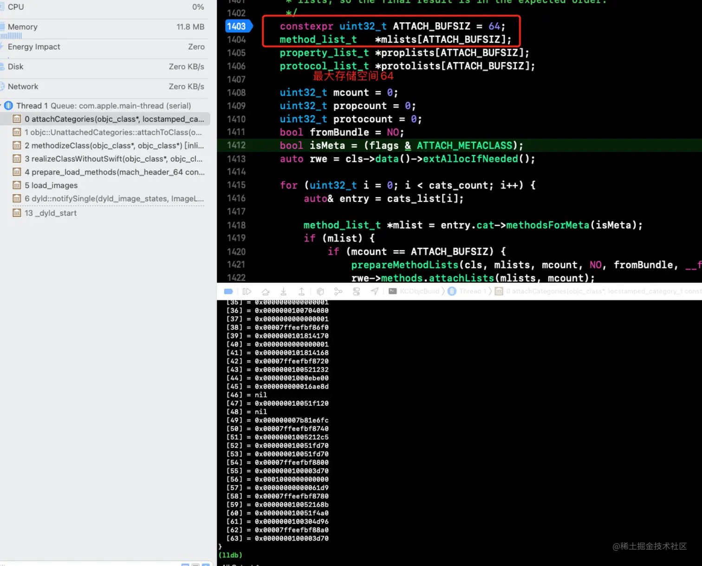Click '*proplists[ATTACH_BUFSIZ]' declaration text
Image resolution: width=702 pixels, height=566 pixels.
click(452, 53)
